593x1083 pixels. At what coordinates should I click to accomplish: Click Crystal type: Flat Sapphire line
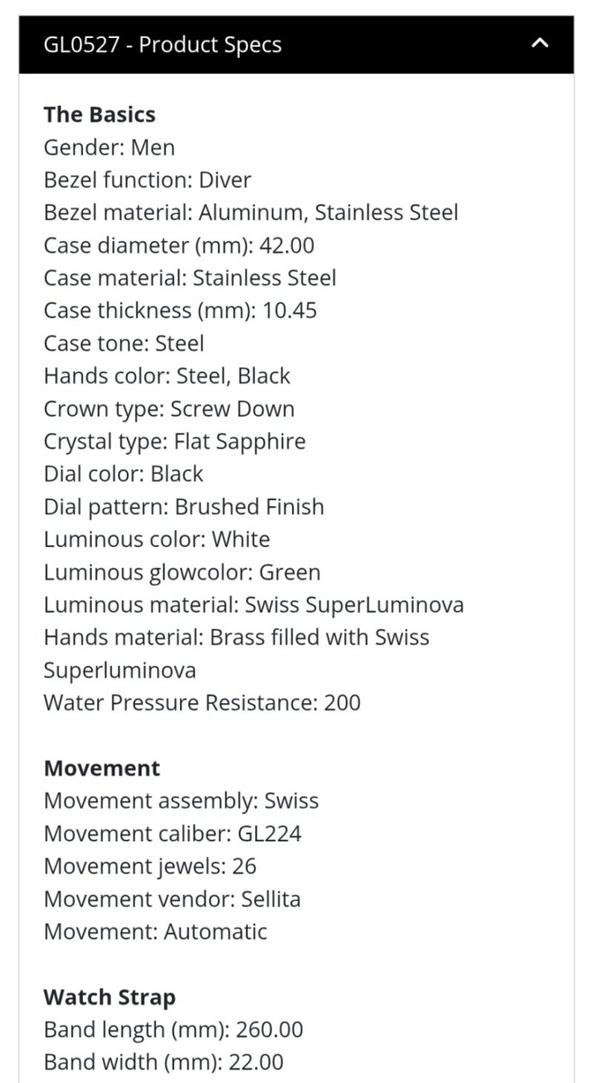[x=174, y=441]
